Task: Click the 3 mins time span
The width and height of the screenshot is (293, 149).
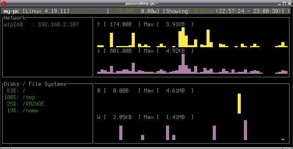Action: point(203,11)
